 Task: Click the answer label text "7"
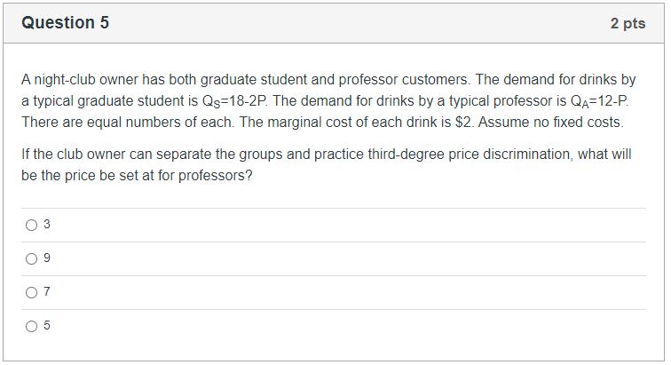pyautogui.click(x=47, y=292)
